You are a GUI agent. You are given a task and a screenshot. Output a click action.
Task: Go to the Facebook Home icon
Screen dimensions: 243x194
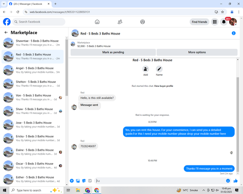coord(97,22)
